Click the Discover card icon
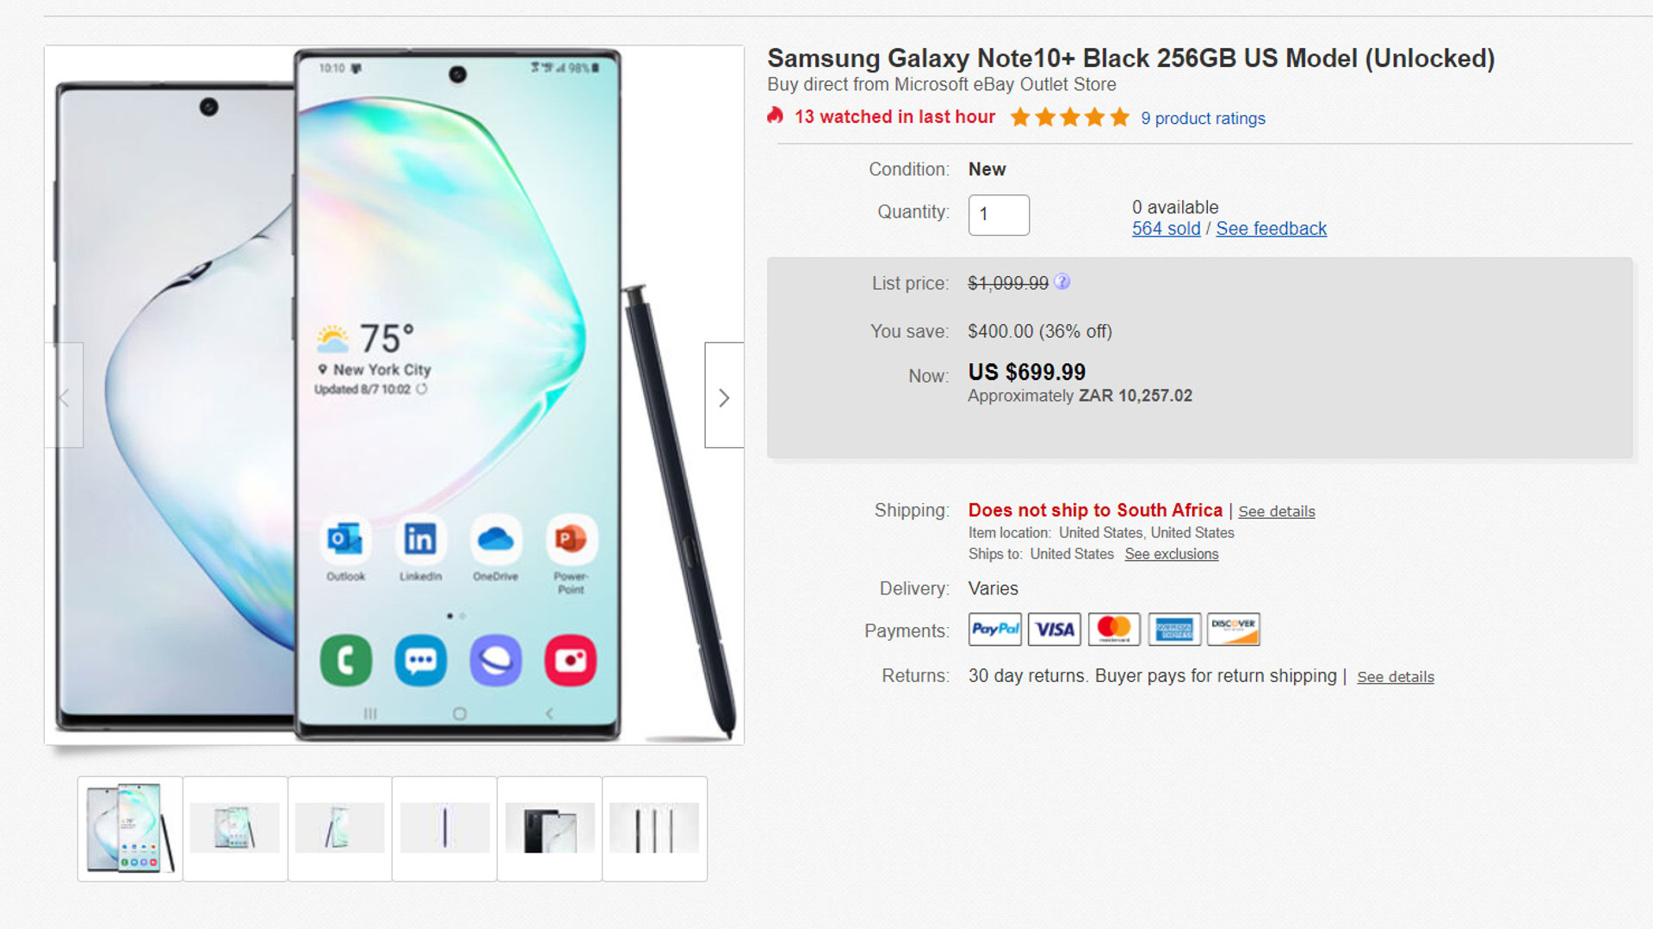Screen dimensions: 1653x929 [x=1234, y=630]
